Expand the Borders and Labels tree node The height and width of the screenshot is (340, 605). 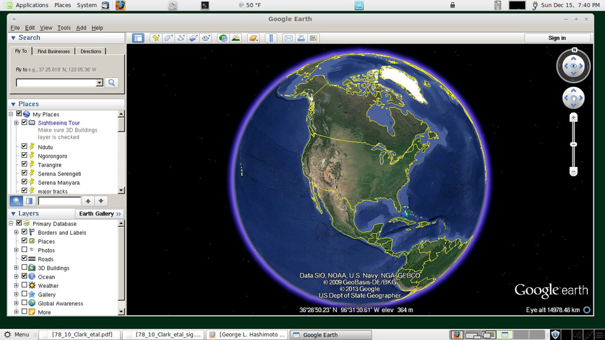point(16,233)
